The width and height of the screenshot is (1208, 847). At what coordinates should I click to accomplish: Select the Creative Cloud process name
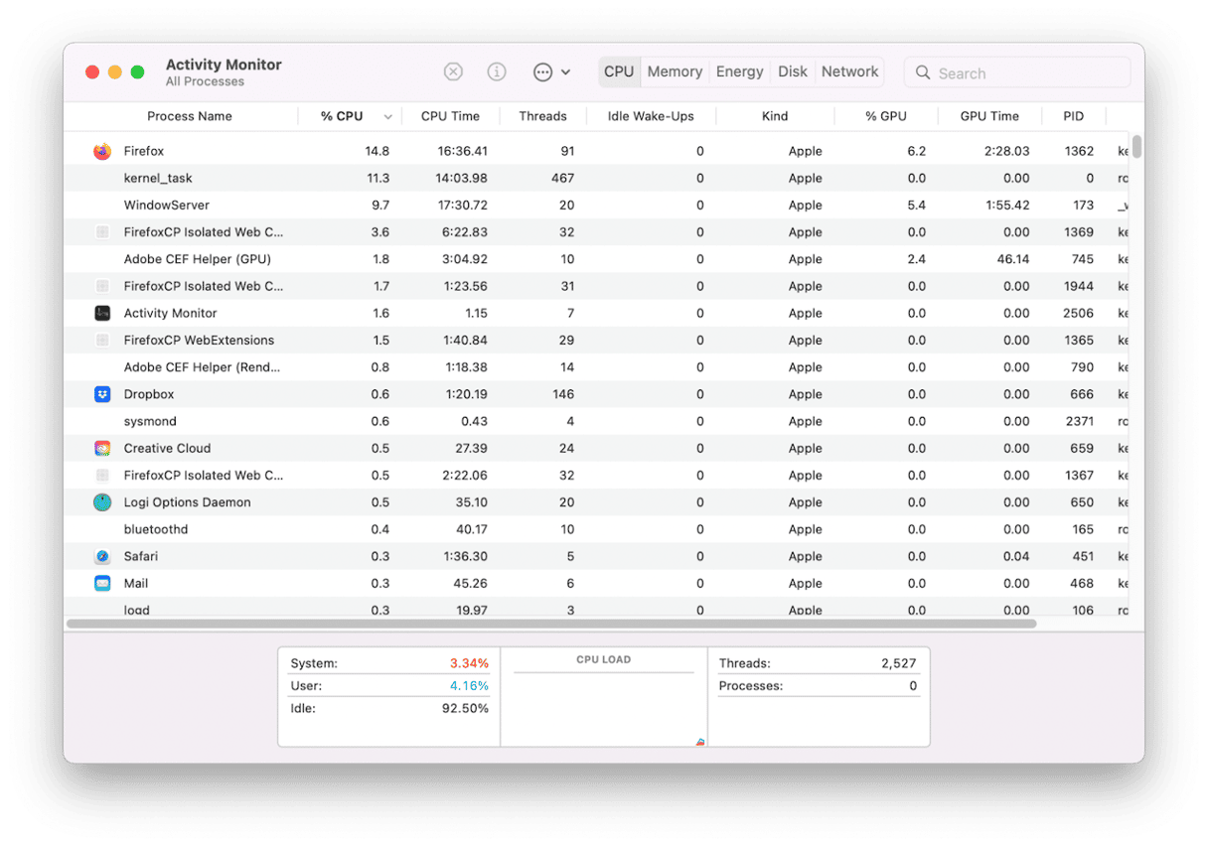pyautogui.click(x=167, y=448)
